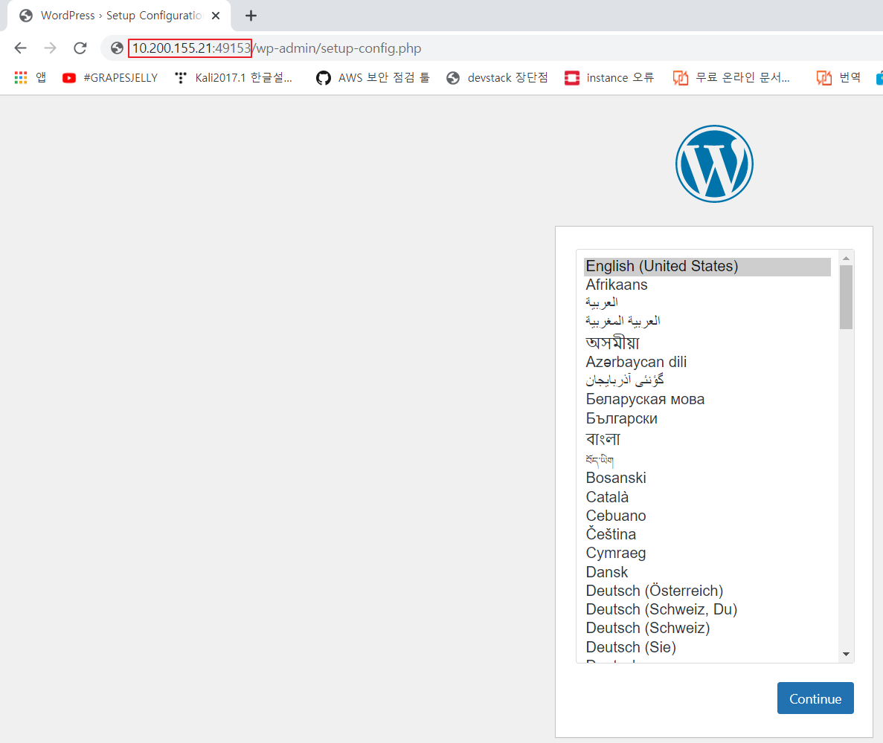
Task: Select the WordPress Setup Configuration tab
Action: point(119,16)
